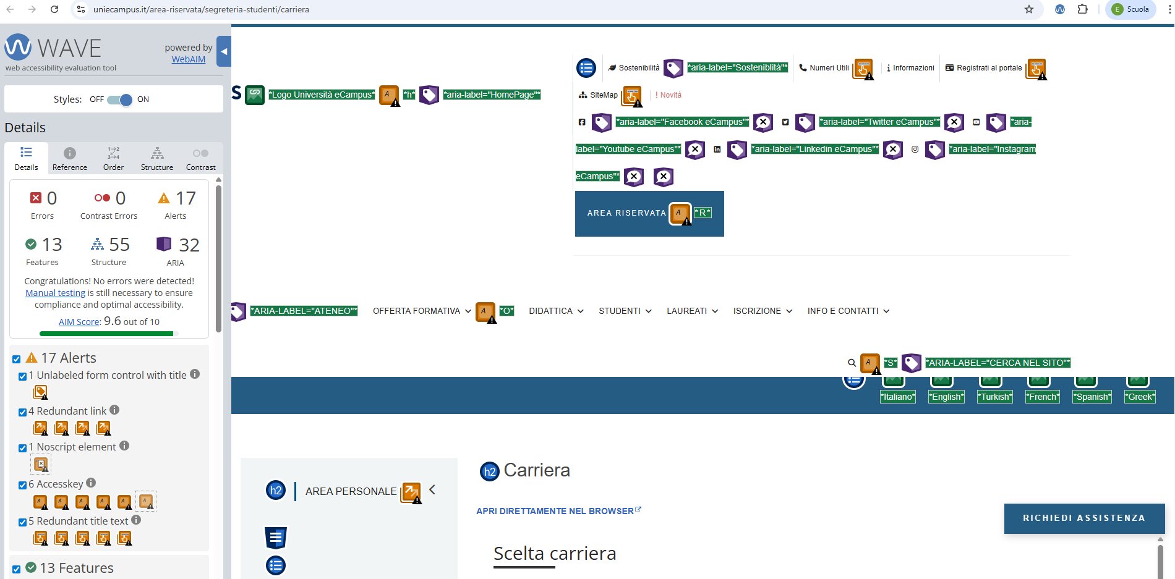Open the browser Extensions puzzle icon

pos(1082,9)
